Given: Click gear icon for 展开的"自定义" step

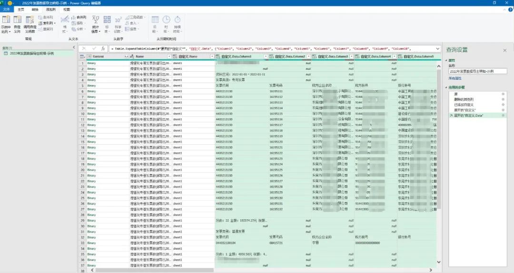Looking at the screenshot, I should [503, 110].
